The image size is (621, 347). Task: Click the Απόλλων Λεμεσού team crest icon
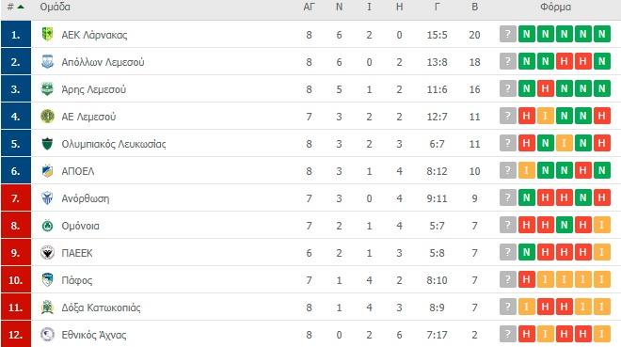(48, 62)
